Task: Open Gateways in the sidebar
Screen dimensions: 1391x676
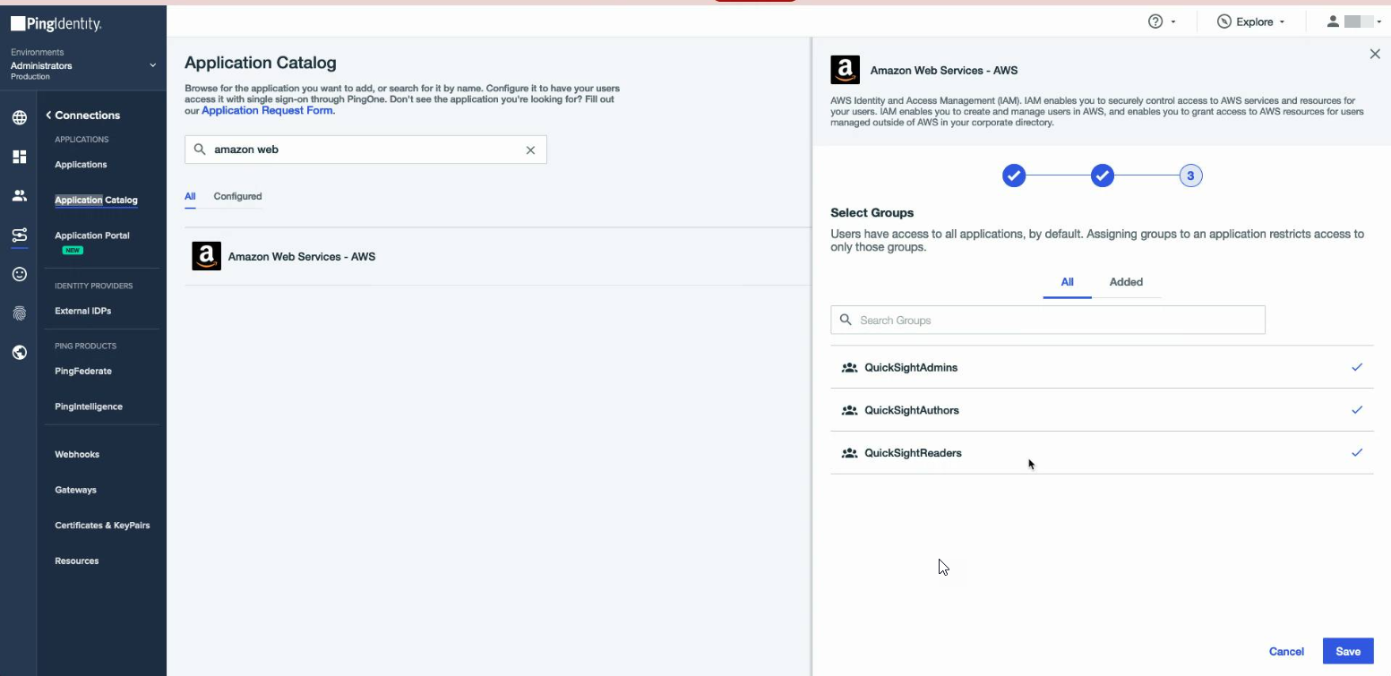Action: 75,490
